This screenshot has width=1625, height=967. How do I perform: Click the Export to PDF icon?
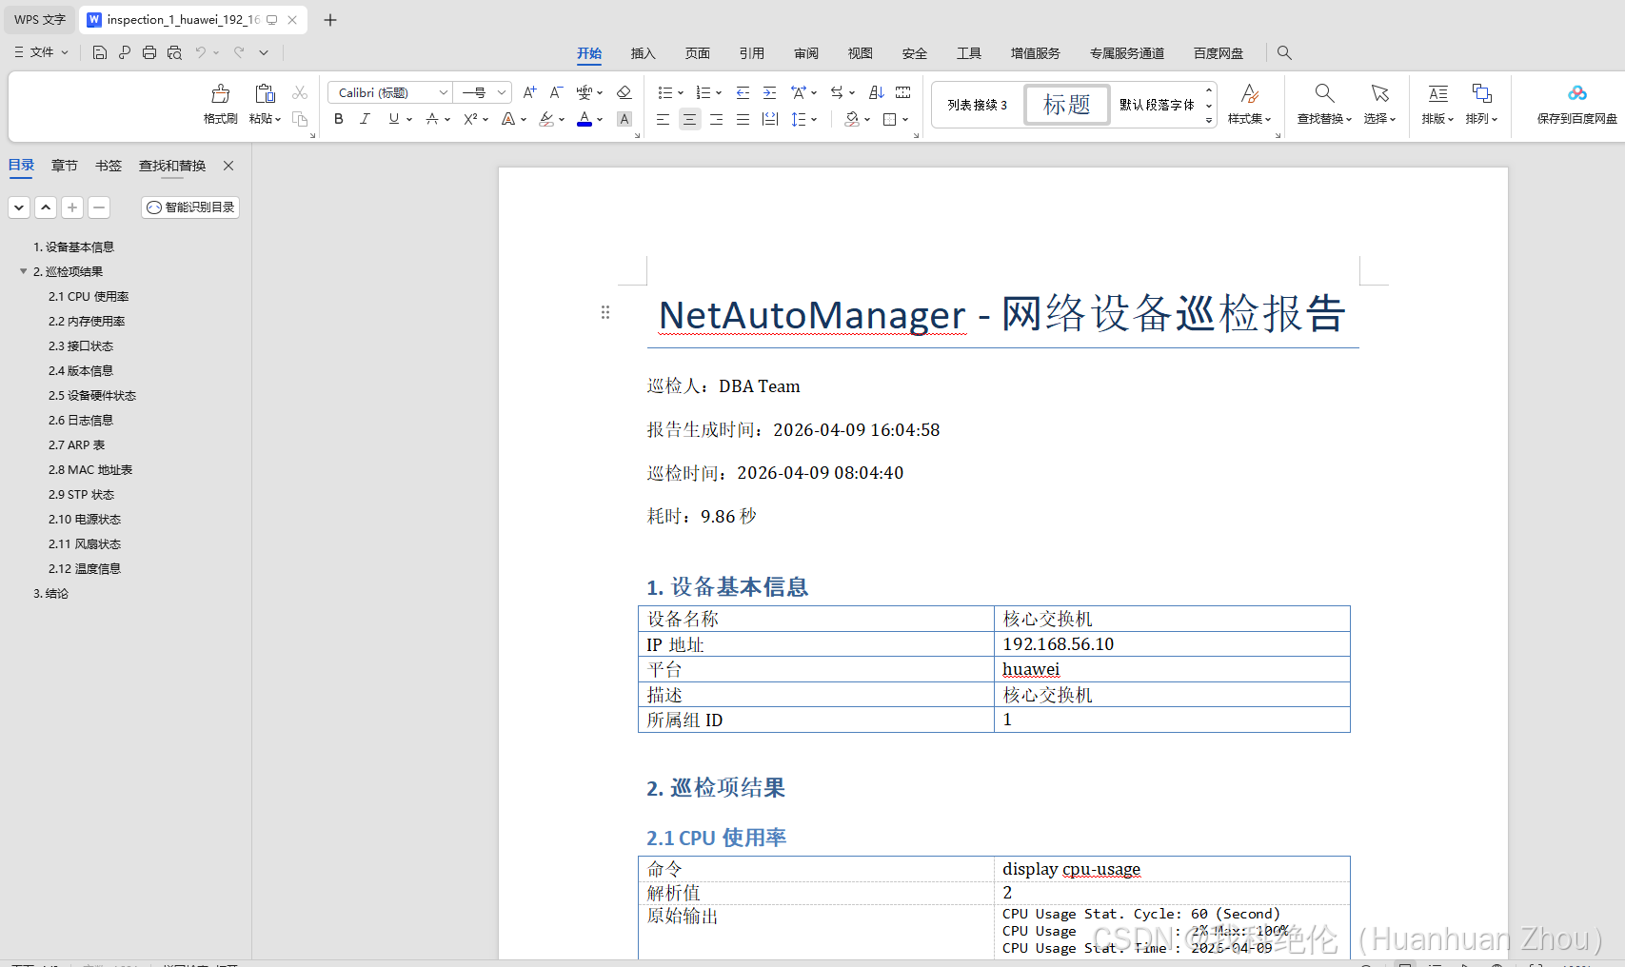coord(124,52)
